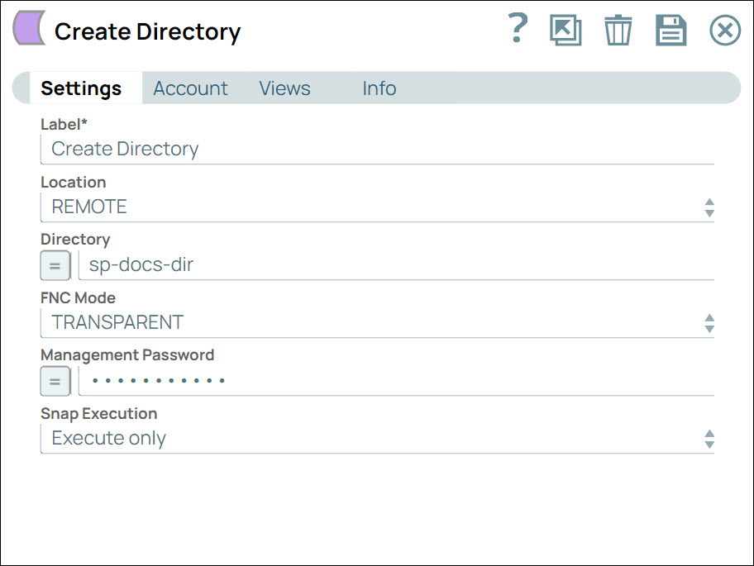Close the Create Directory dialog
Image resolution: width=754 pixels, height=566 pixels.
tap(724, 30)
